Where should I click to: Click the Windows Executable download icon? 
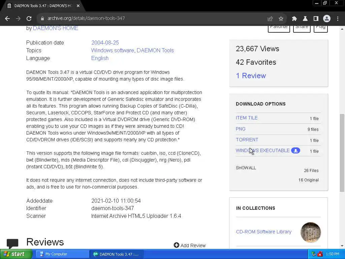295,151
